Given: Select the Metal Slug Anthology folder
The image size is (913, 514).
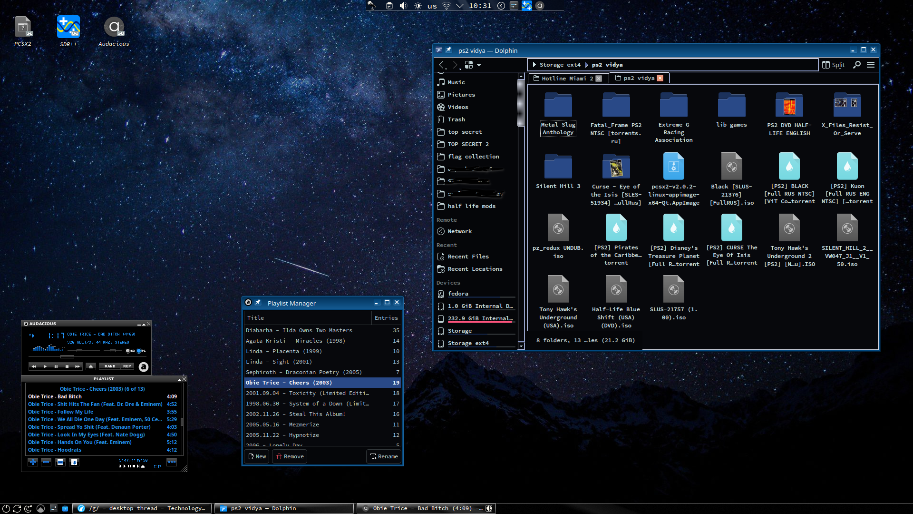Looking at the screenshot, I should click(x=558, y=114).
